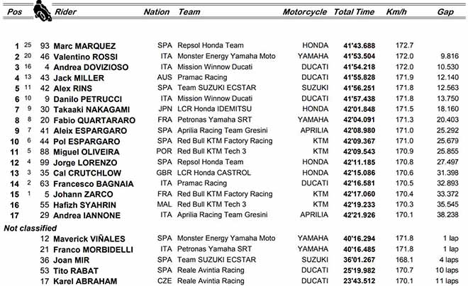Click the Motorcycle column header
The image size is (468, 286).
304,12
